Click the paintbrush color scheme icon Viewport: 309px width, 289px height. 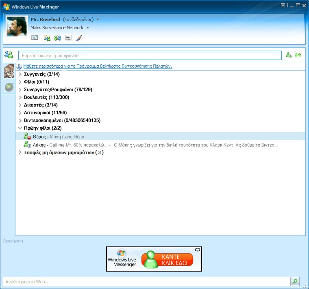(x=79, y=38)
